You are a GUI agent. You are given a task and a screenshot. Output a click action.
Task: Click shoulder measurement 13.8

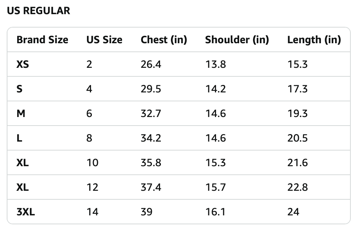pyautogui.click(x=215, y=64)
